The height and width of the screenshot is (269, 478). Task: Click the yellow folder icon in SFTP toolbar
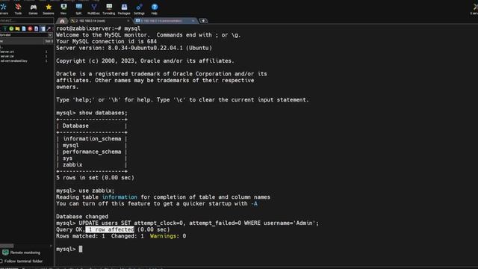pyautogui.click(x=17, y=28)
